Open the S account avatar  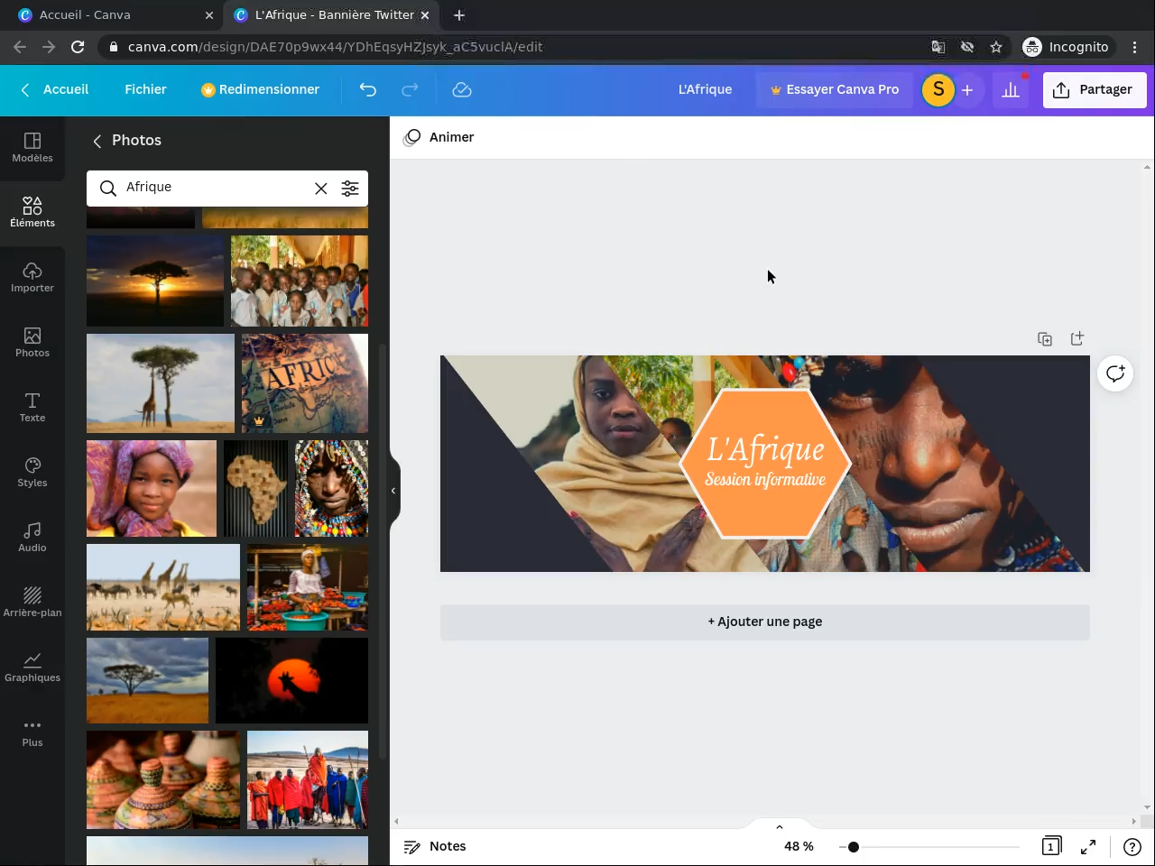(938, 89)
